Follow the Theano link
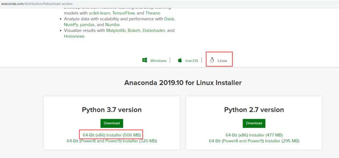Image resolution: width=339 pixels, height=158 pixels. click(153, 13)
